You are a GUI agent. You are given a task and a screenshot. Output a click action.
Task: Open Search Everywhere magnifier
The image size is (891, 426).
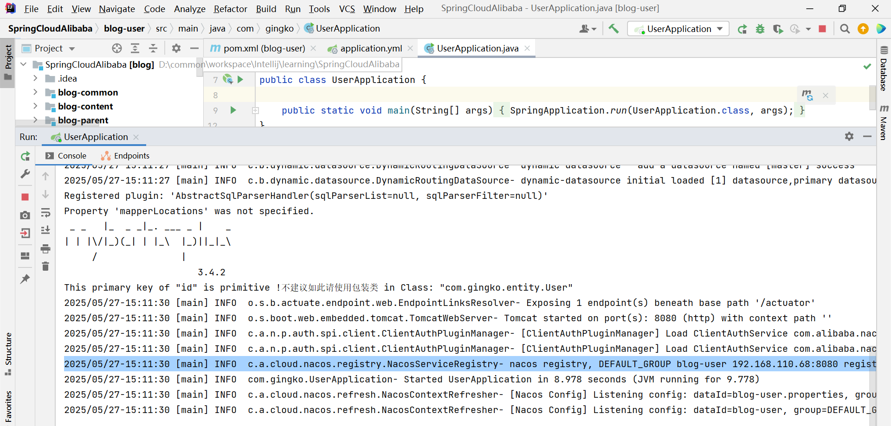pos(845,29)
